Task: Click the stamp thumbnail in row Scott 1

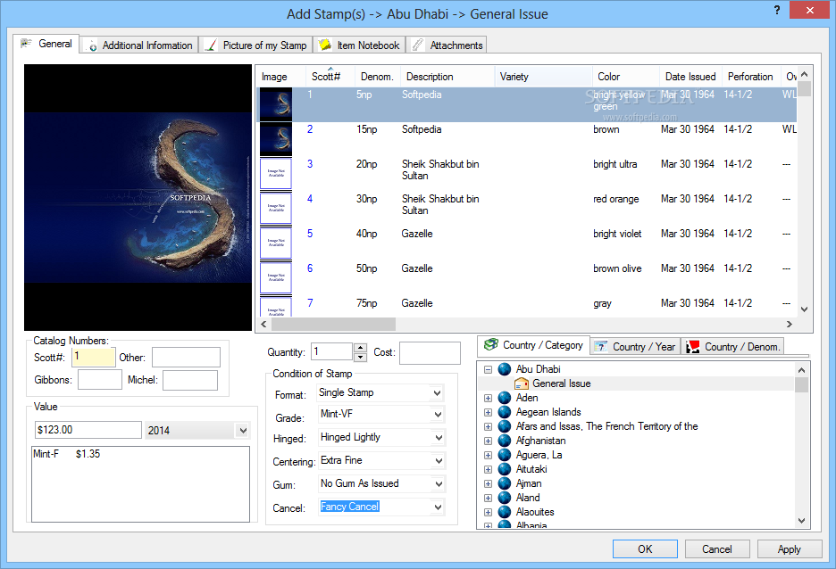Action: [276, 104]
